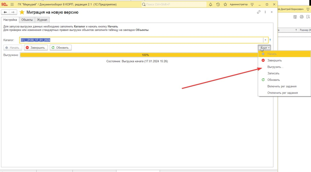Click the Размер column header in background window
The width and height of the screenshot is (311, 172).
[305, 30]
